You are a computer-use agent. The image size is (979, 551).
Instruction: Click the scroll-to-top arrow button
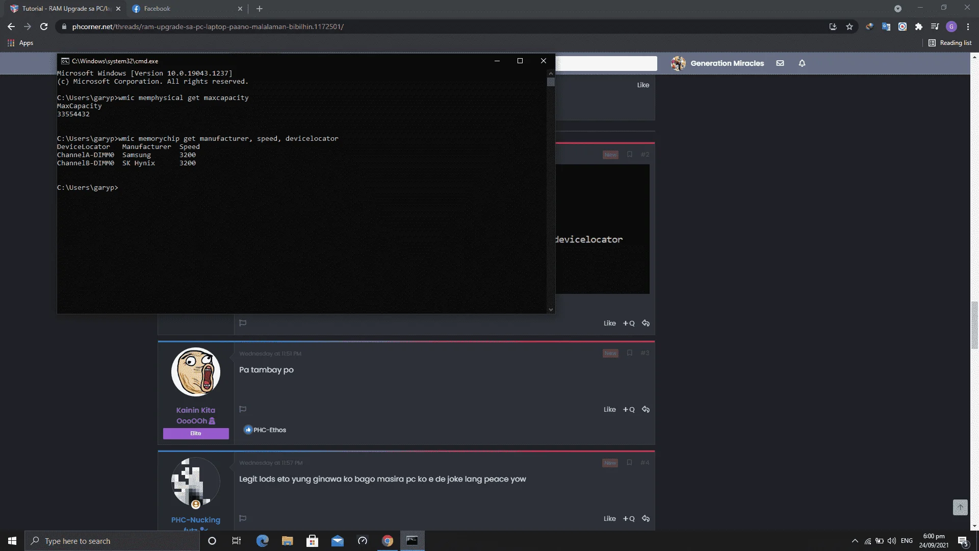pyautogui.click(x=960, y=507)
